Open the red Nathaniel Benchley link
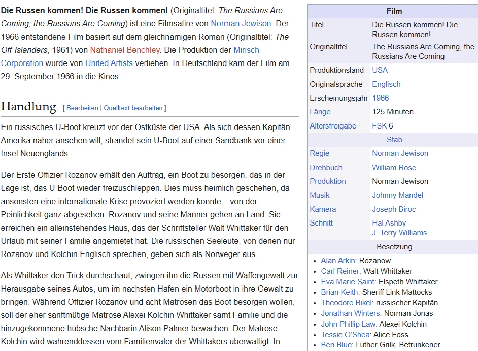 click(x=125, y=50)
